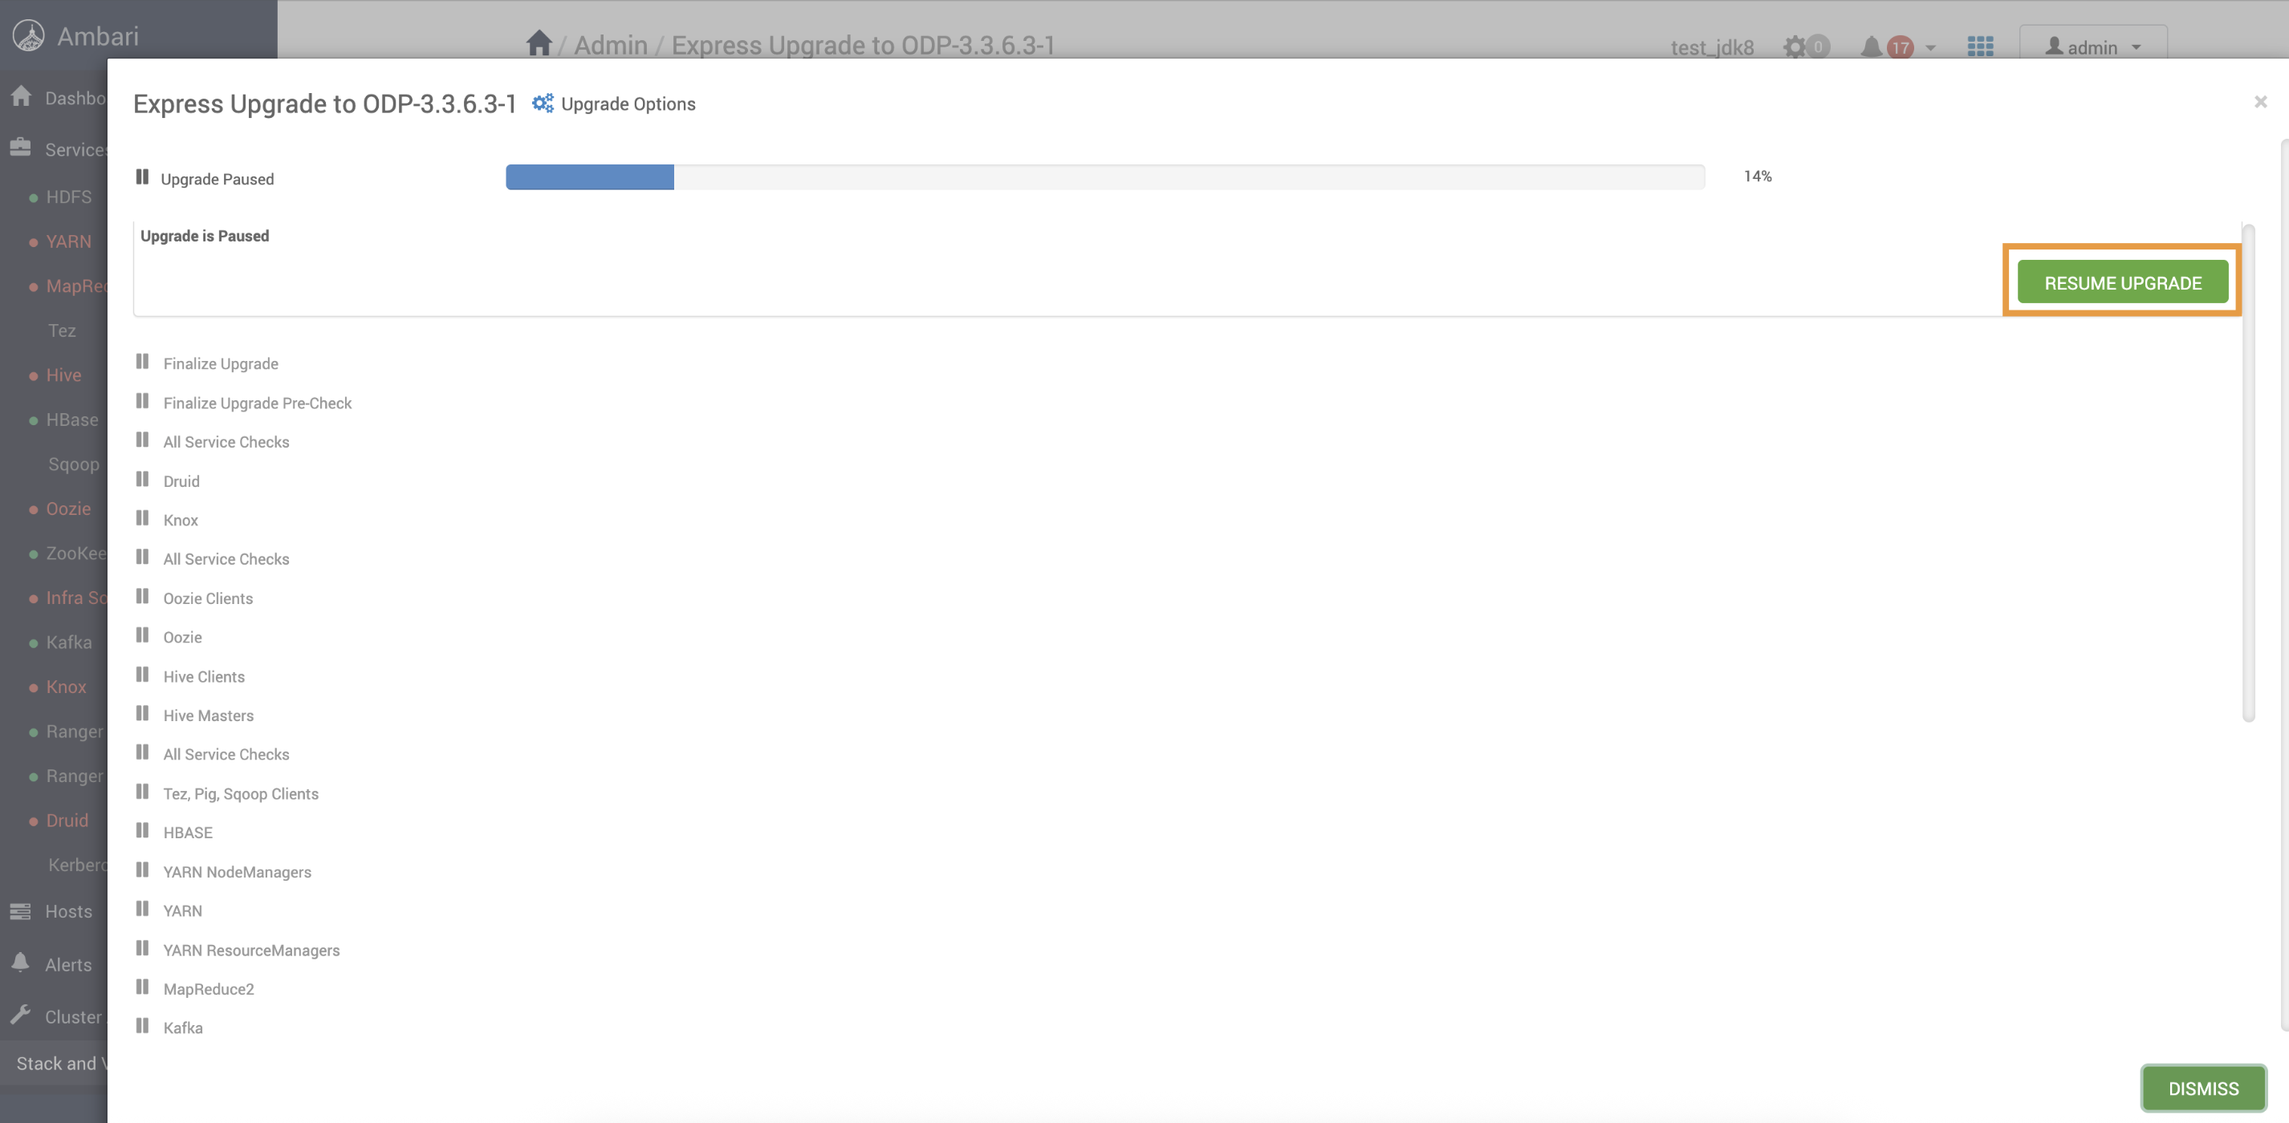Open the Oozie service in sidebar

click(68, 508)
